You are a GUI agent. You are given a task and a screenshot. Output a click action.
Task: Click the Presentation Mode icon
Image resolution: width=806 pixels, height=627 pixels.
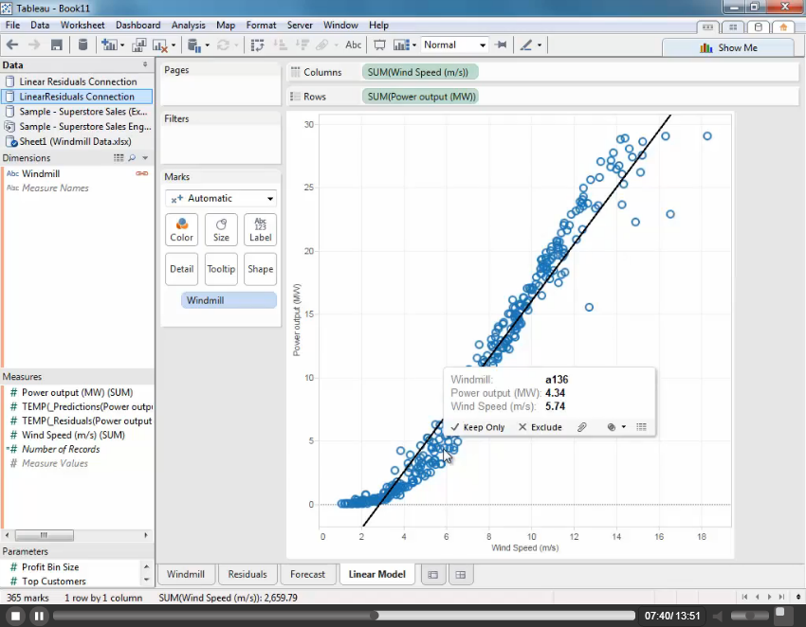[380, 45]
